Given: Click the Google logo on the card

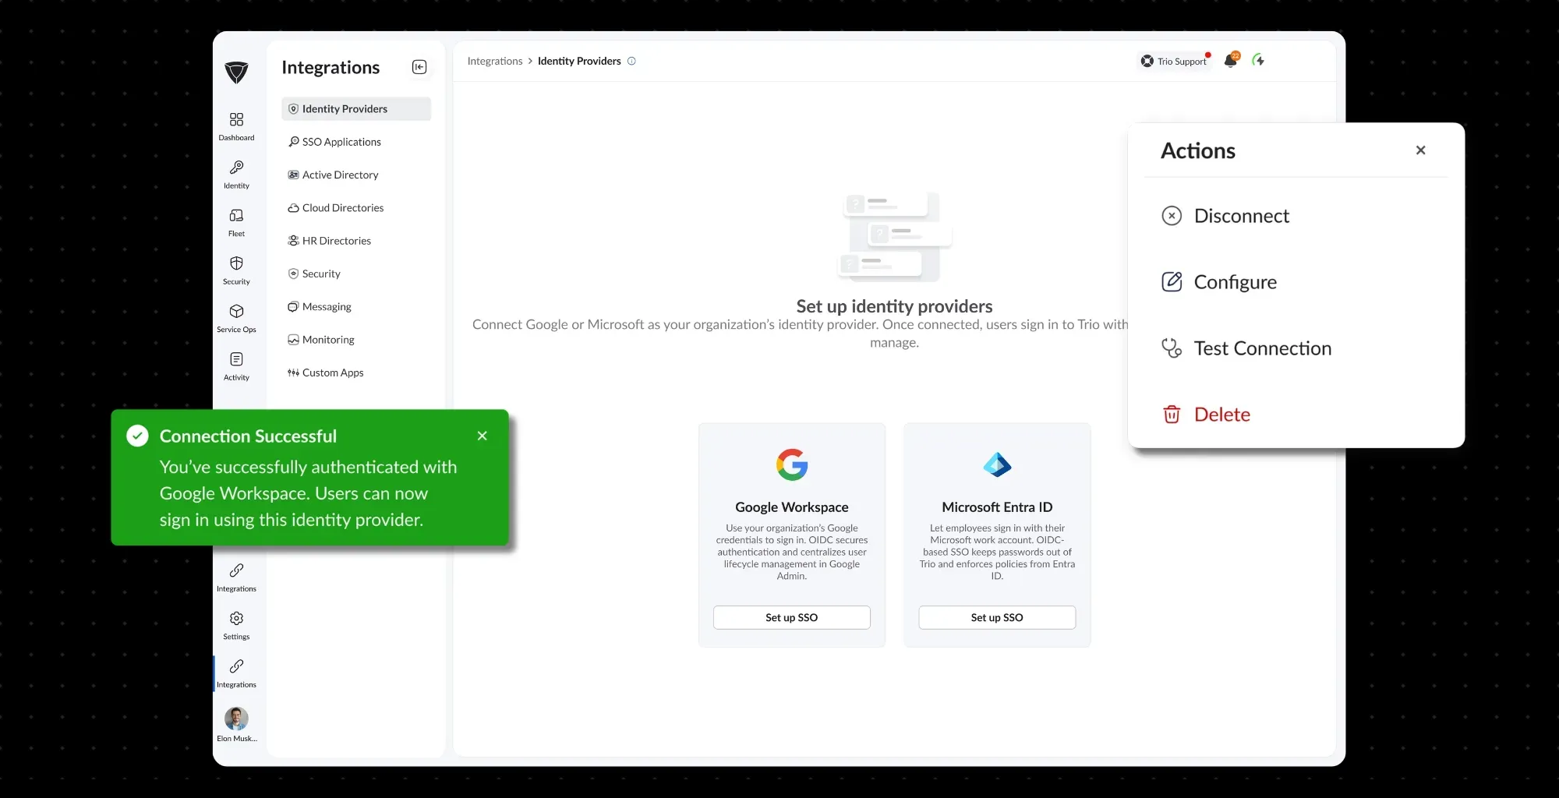Looking at the screenshot, I should pos(792,464).
